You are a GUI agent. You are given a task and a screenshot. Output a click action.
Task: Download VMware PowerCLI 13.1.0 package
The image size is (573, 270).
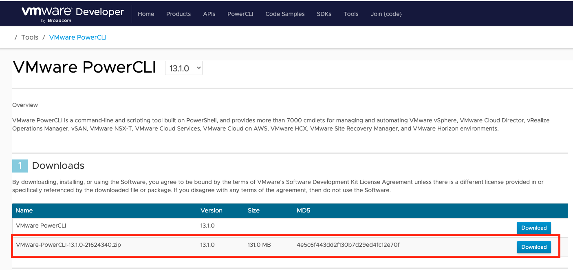pos(534,228)
